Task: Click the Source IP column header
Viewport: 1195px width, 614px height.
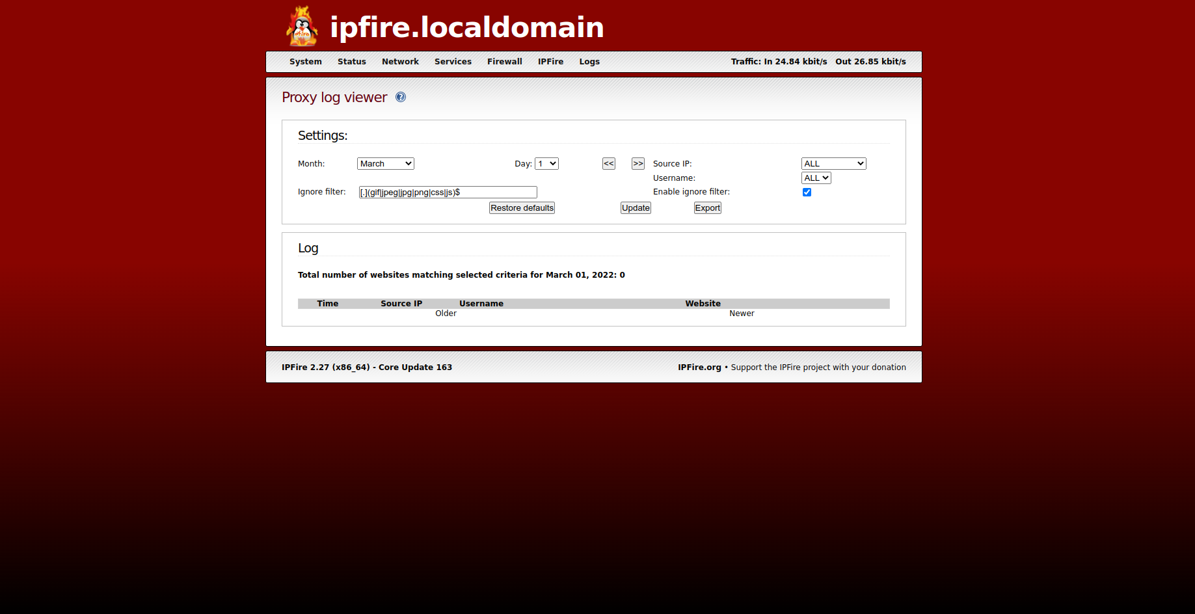Action: [401, 304]
